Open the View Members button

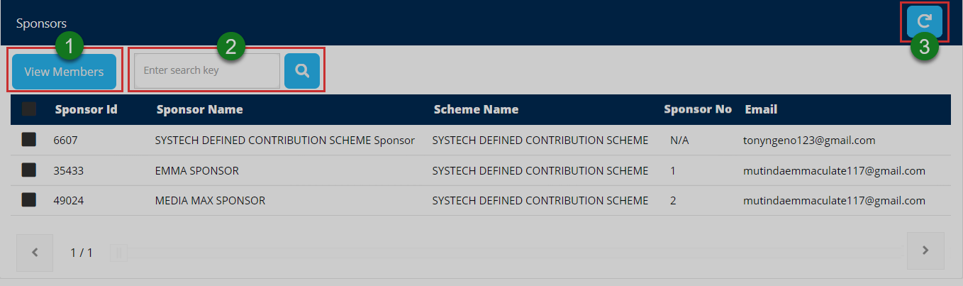[x=64, y=72]
